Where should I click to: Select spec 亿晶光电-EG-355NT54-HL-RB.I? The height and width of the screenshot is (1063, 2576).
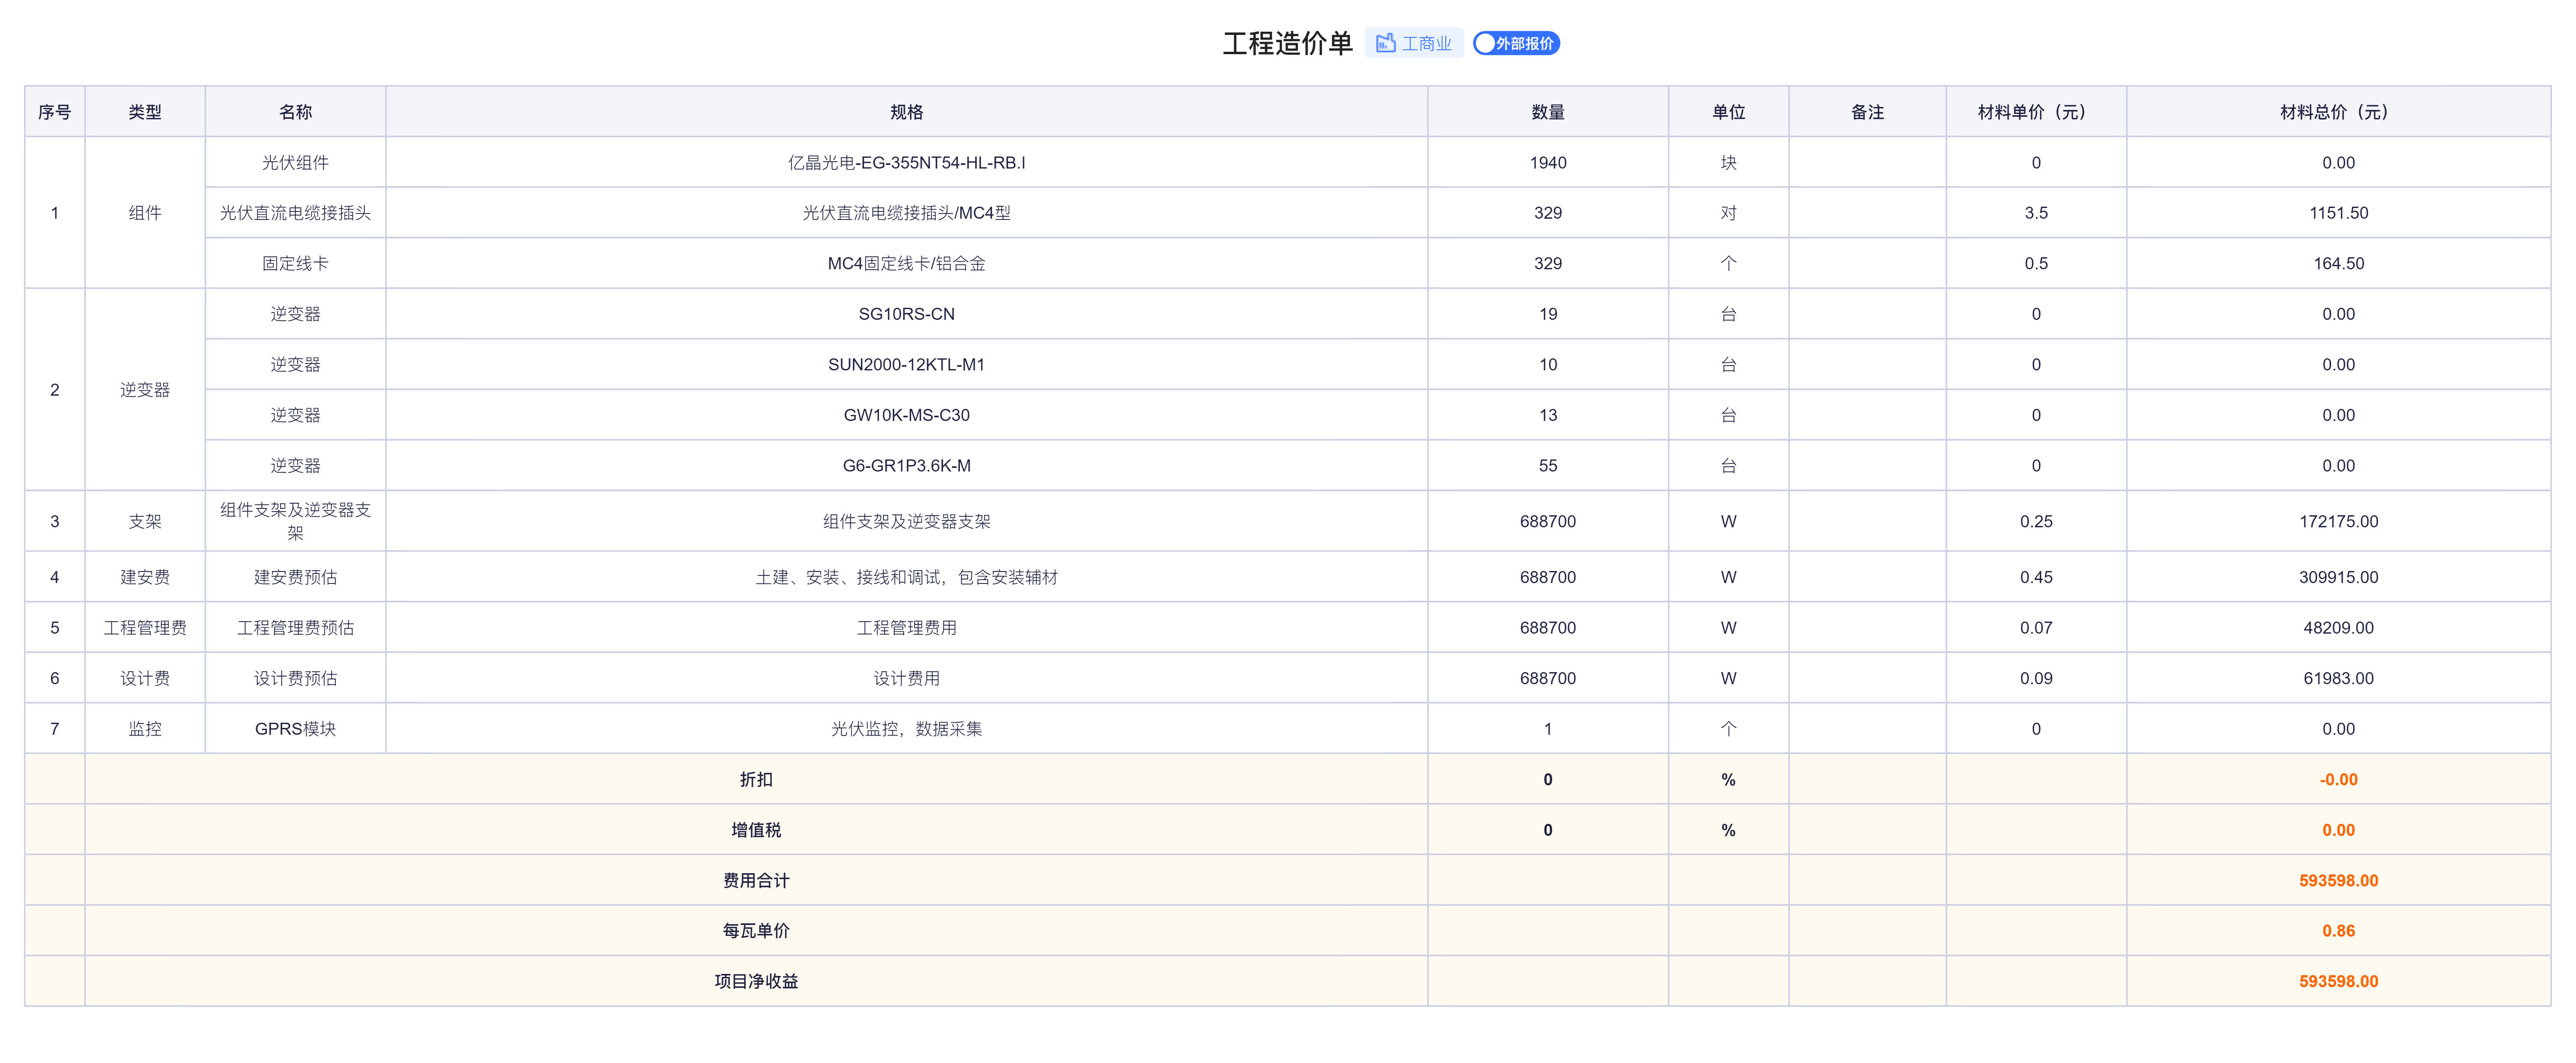[906, 162]
